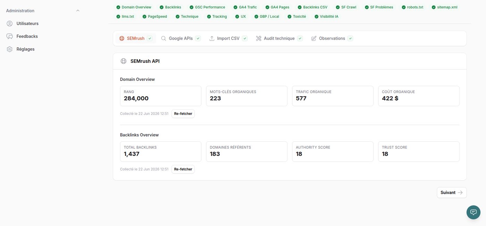The width and height of the screenshot is (486, 226).
Task: Select the Total Backlinks value 1,437
Action: pyautogui.click(x=132, y=154)
